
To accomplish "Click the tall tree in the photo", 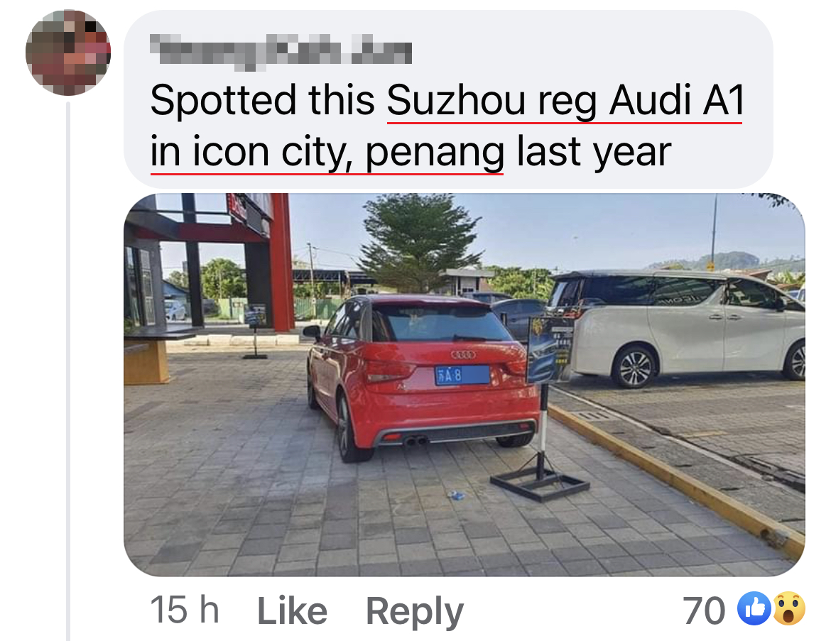I will point(418,241).
